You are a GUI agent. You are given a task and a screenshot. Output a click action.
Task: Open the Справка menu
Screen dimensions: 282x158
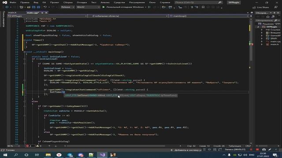(x=165, y=3)
